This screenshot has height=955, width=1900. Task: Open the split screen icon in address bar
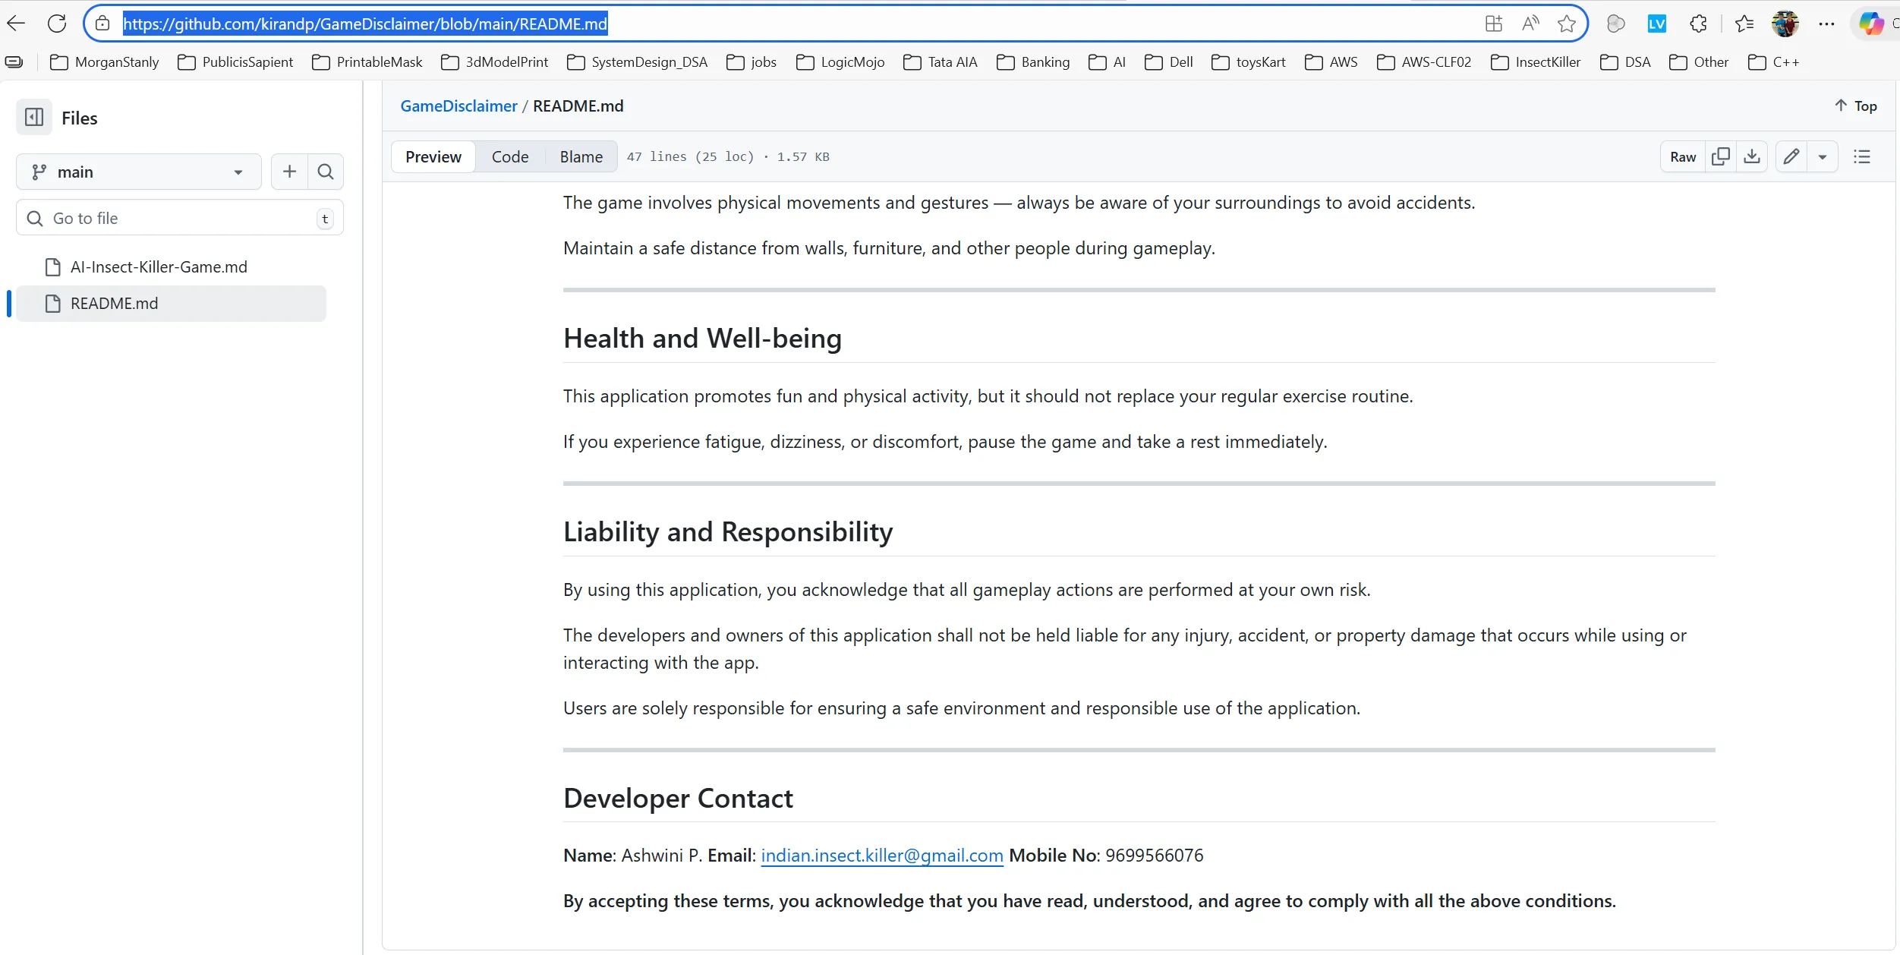coord(1493,24)
